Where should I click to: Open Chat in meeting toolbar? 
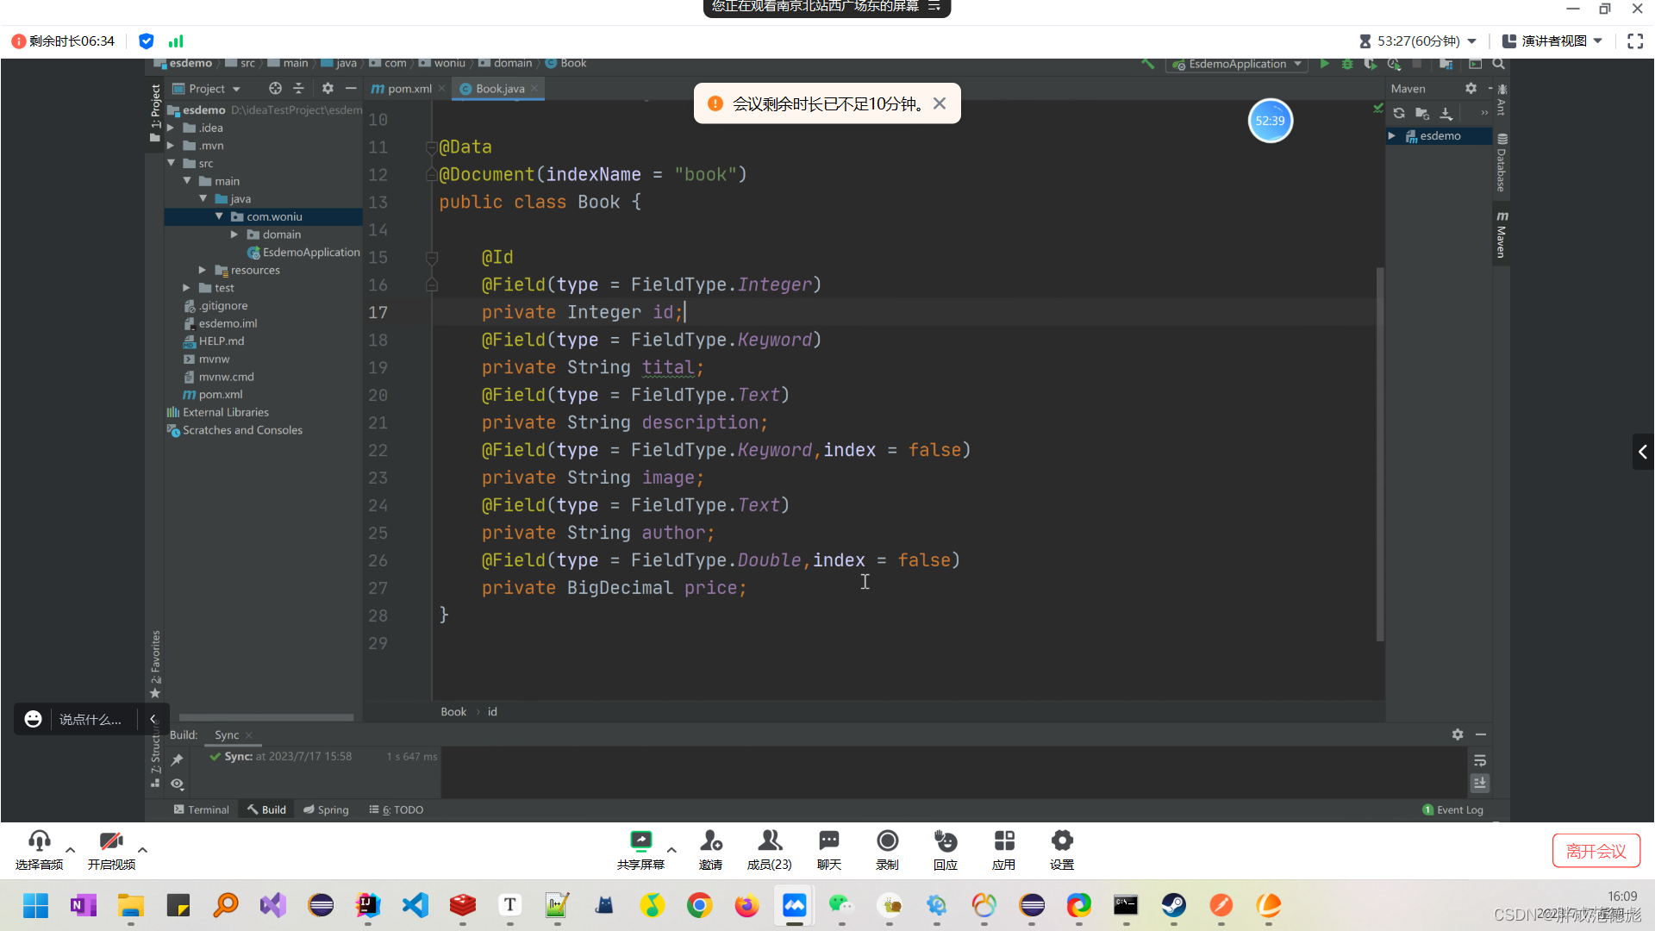click(829, 850)
